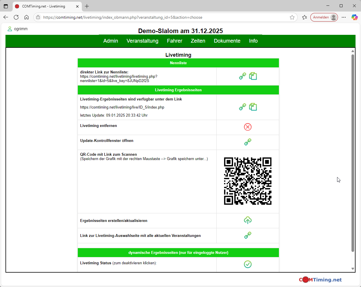Open the Admin menu
This screenshot has width=361, height=287.
click(111, 41)
